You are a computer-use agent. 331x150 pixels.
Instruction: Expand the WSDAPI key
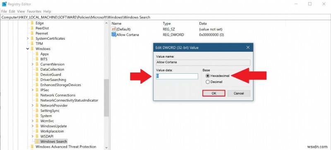pos(33,136)
